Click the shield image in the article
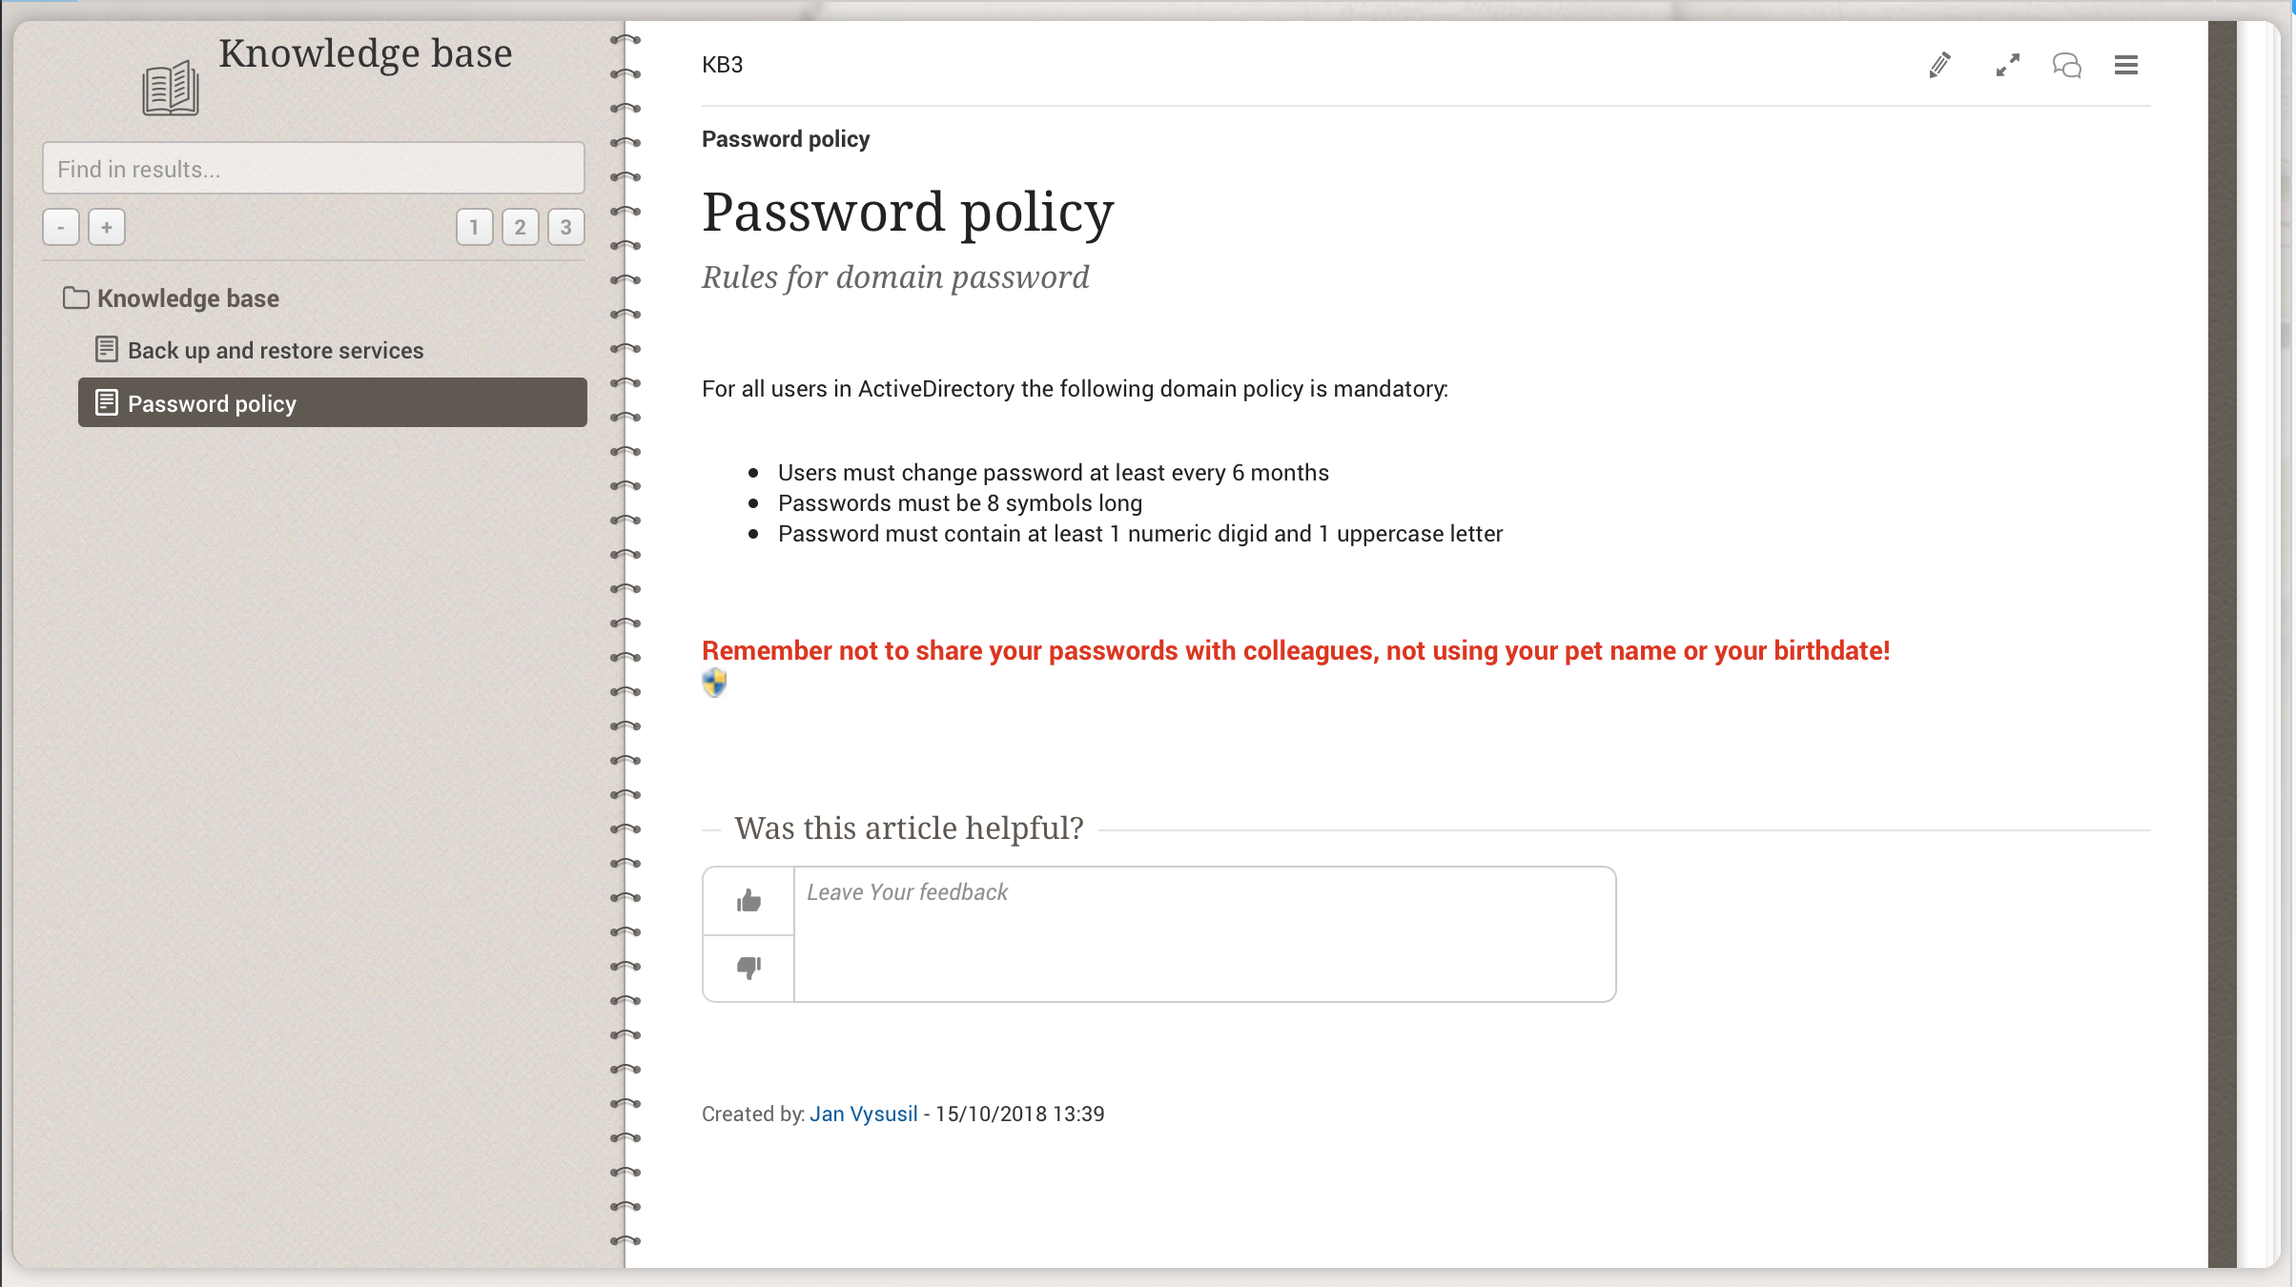Image resolution: width=2296 pixels, height=1287 pixels. click(714, 683)
